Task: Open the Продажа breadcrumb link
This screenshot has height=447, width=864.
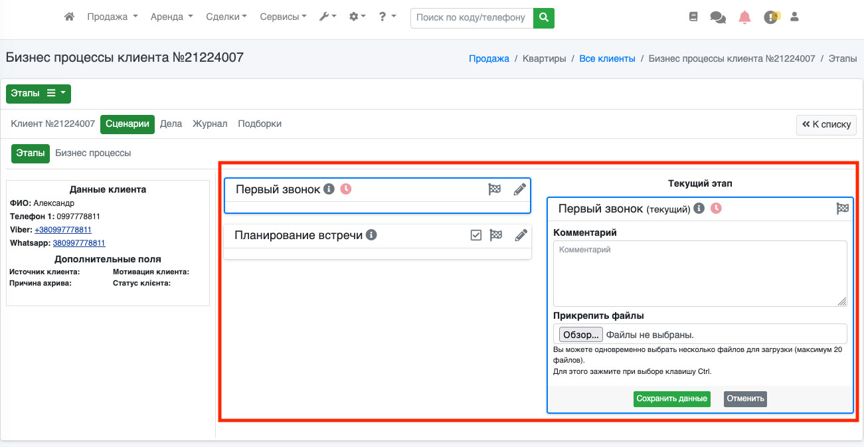Action: (489, 59)
